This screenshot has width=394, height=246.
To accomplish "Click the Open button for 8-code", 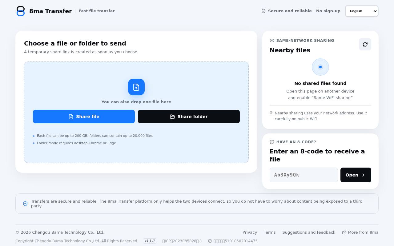I will tap(356, 175).
